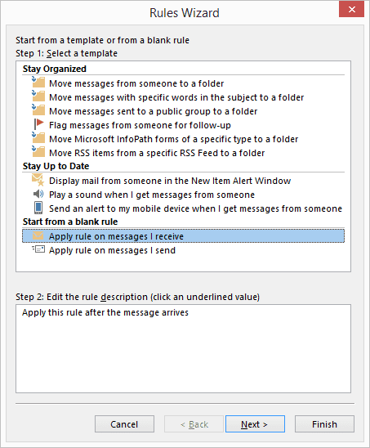This screenshot has height=448, width=370.
Task: Click the Finish button
Action: [324, 424]
